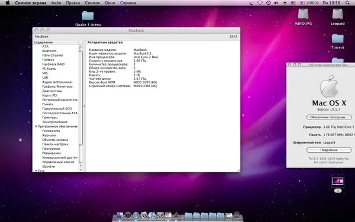The width and height of the screenshot is (355, 222).
Task: Select Карты PCI entry
Action: (50, 95)
